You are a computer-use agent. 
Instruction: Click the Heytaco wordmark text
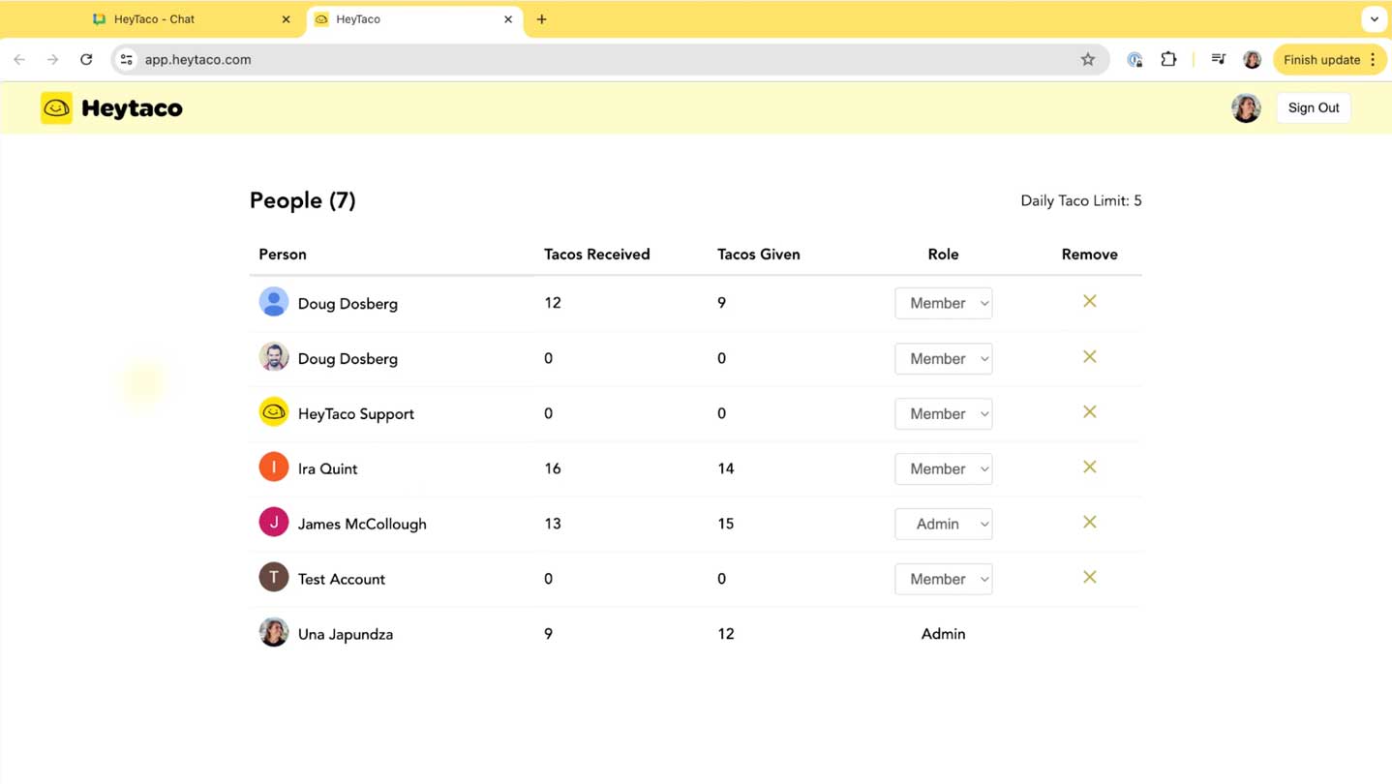[x=132, y=108]
